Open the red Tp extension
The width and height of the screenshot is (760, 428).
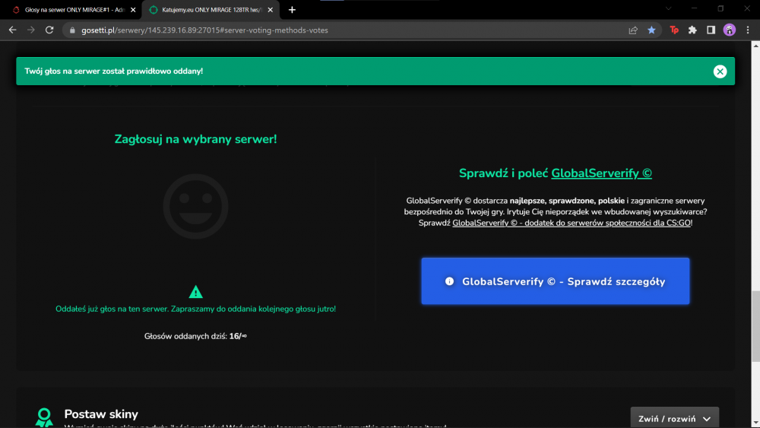674,30
